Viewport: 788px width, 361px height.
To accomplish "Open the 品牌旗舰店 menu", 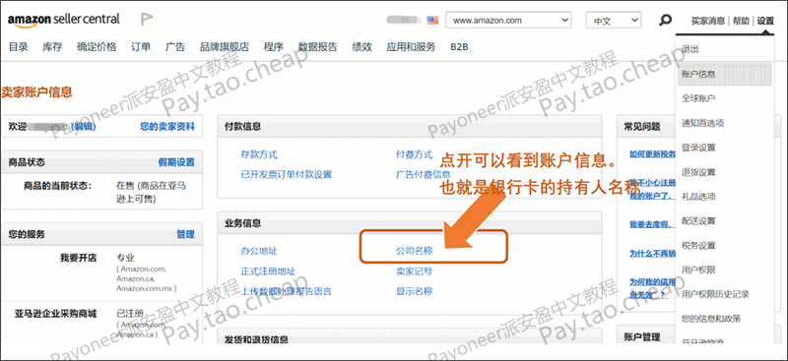I will (x=225, y=47).
